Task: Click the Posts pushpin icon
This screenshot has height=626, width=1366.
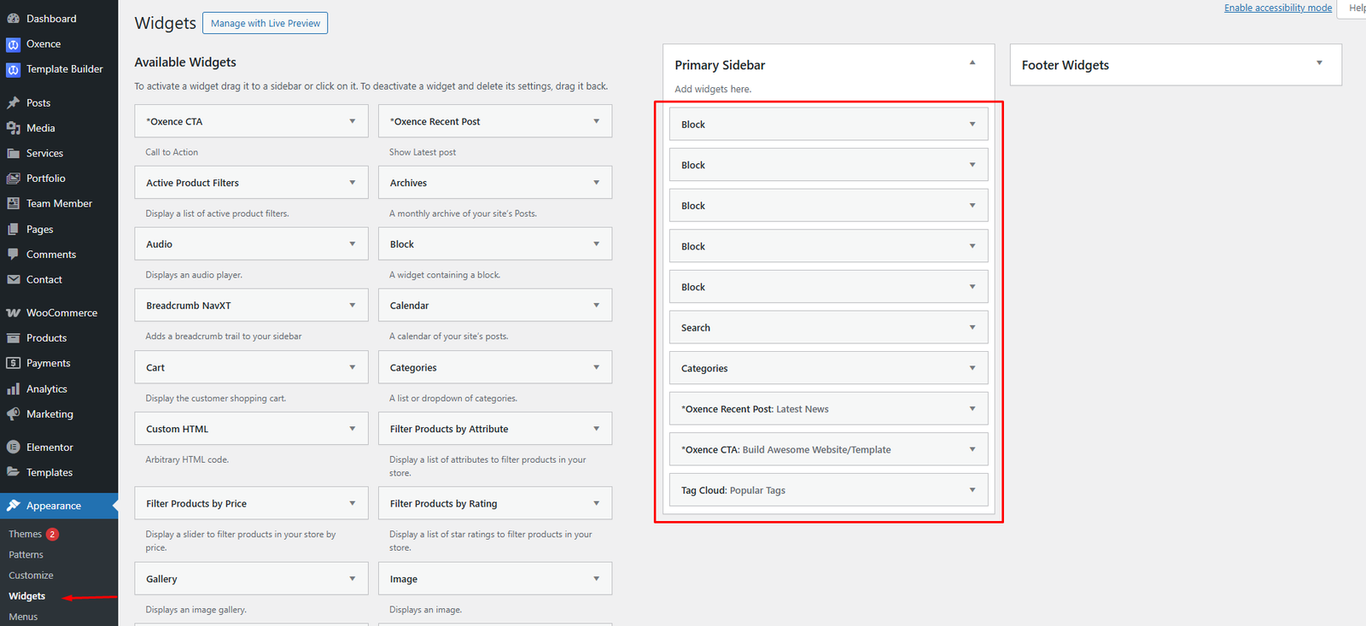Action: pos(13,102)
